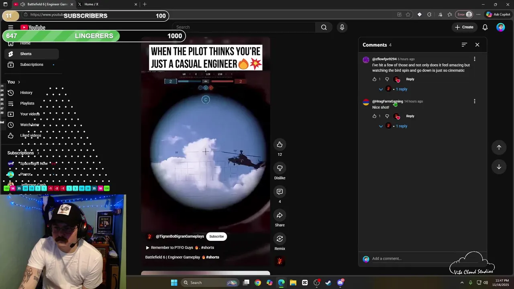Open File Explorer from the taskbar
This screenshot has width=514, height=289.
[x=293, y=283]
